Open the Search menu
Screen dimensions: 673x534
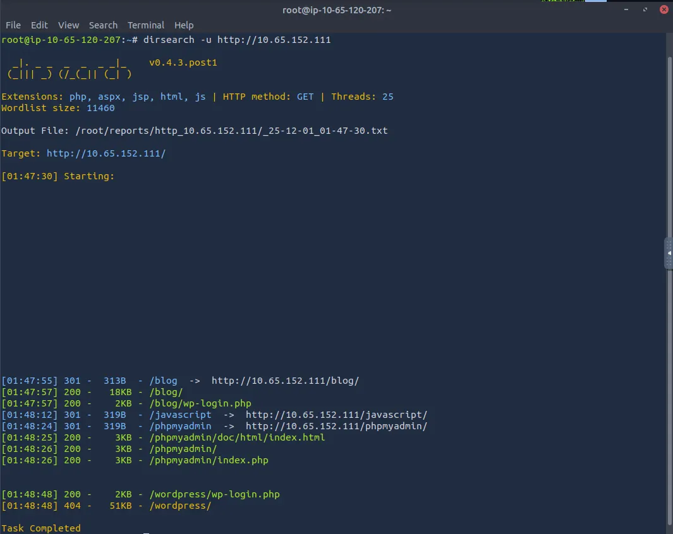point(103,25)
